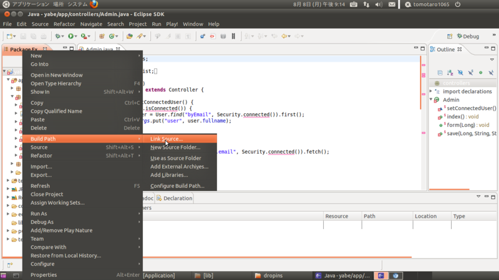499x280 pixels.
Task: Click the red circle toolbar icon
Action: click(x=213, y=36)
